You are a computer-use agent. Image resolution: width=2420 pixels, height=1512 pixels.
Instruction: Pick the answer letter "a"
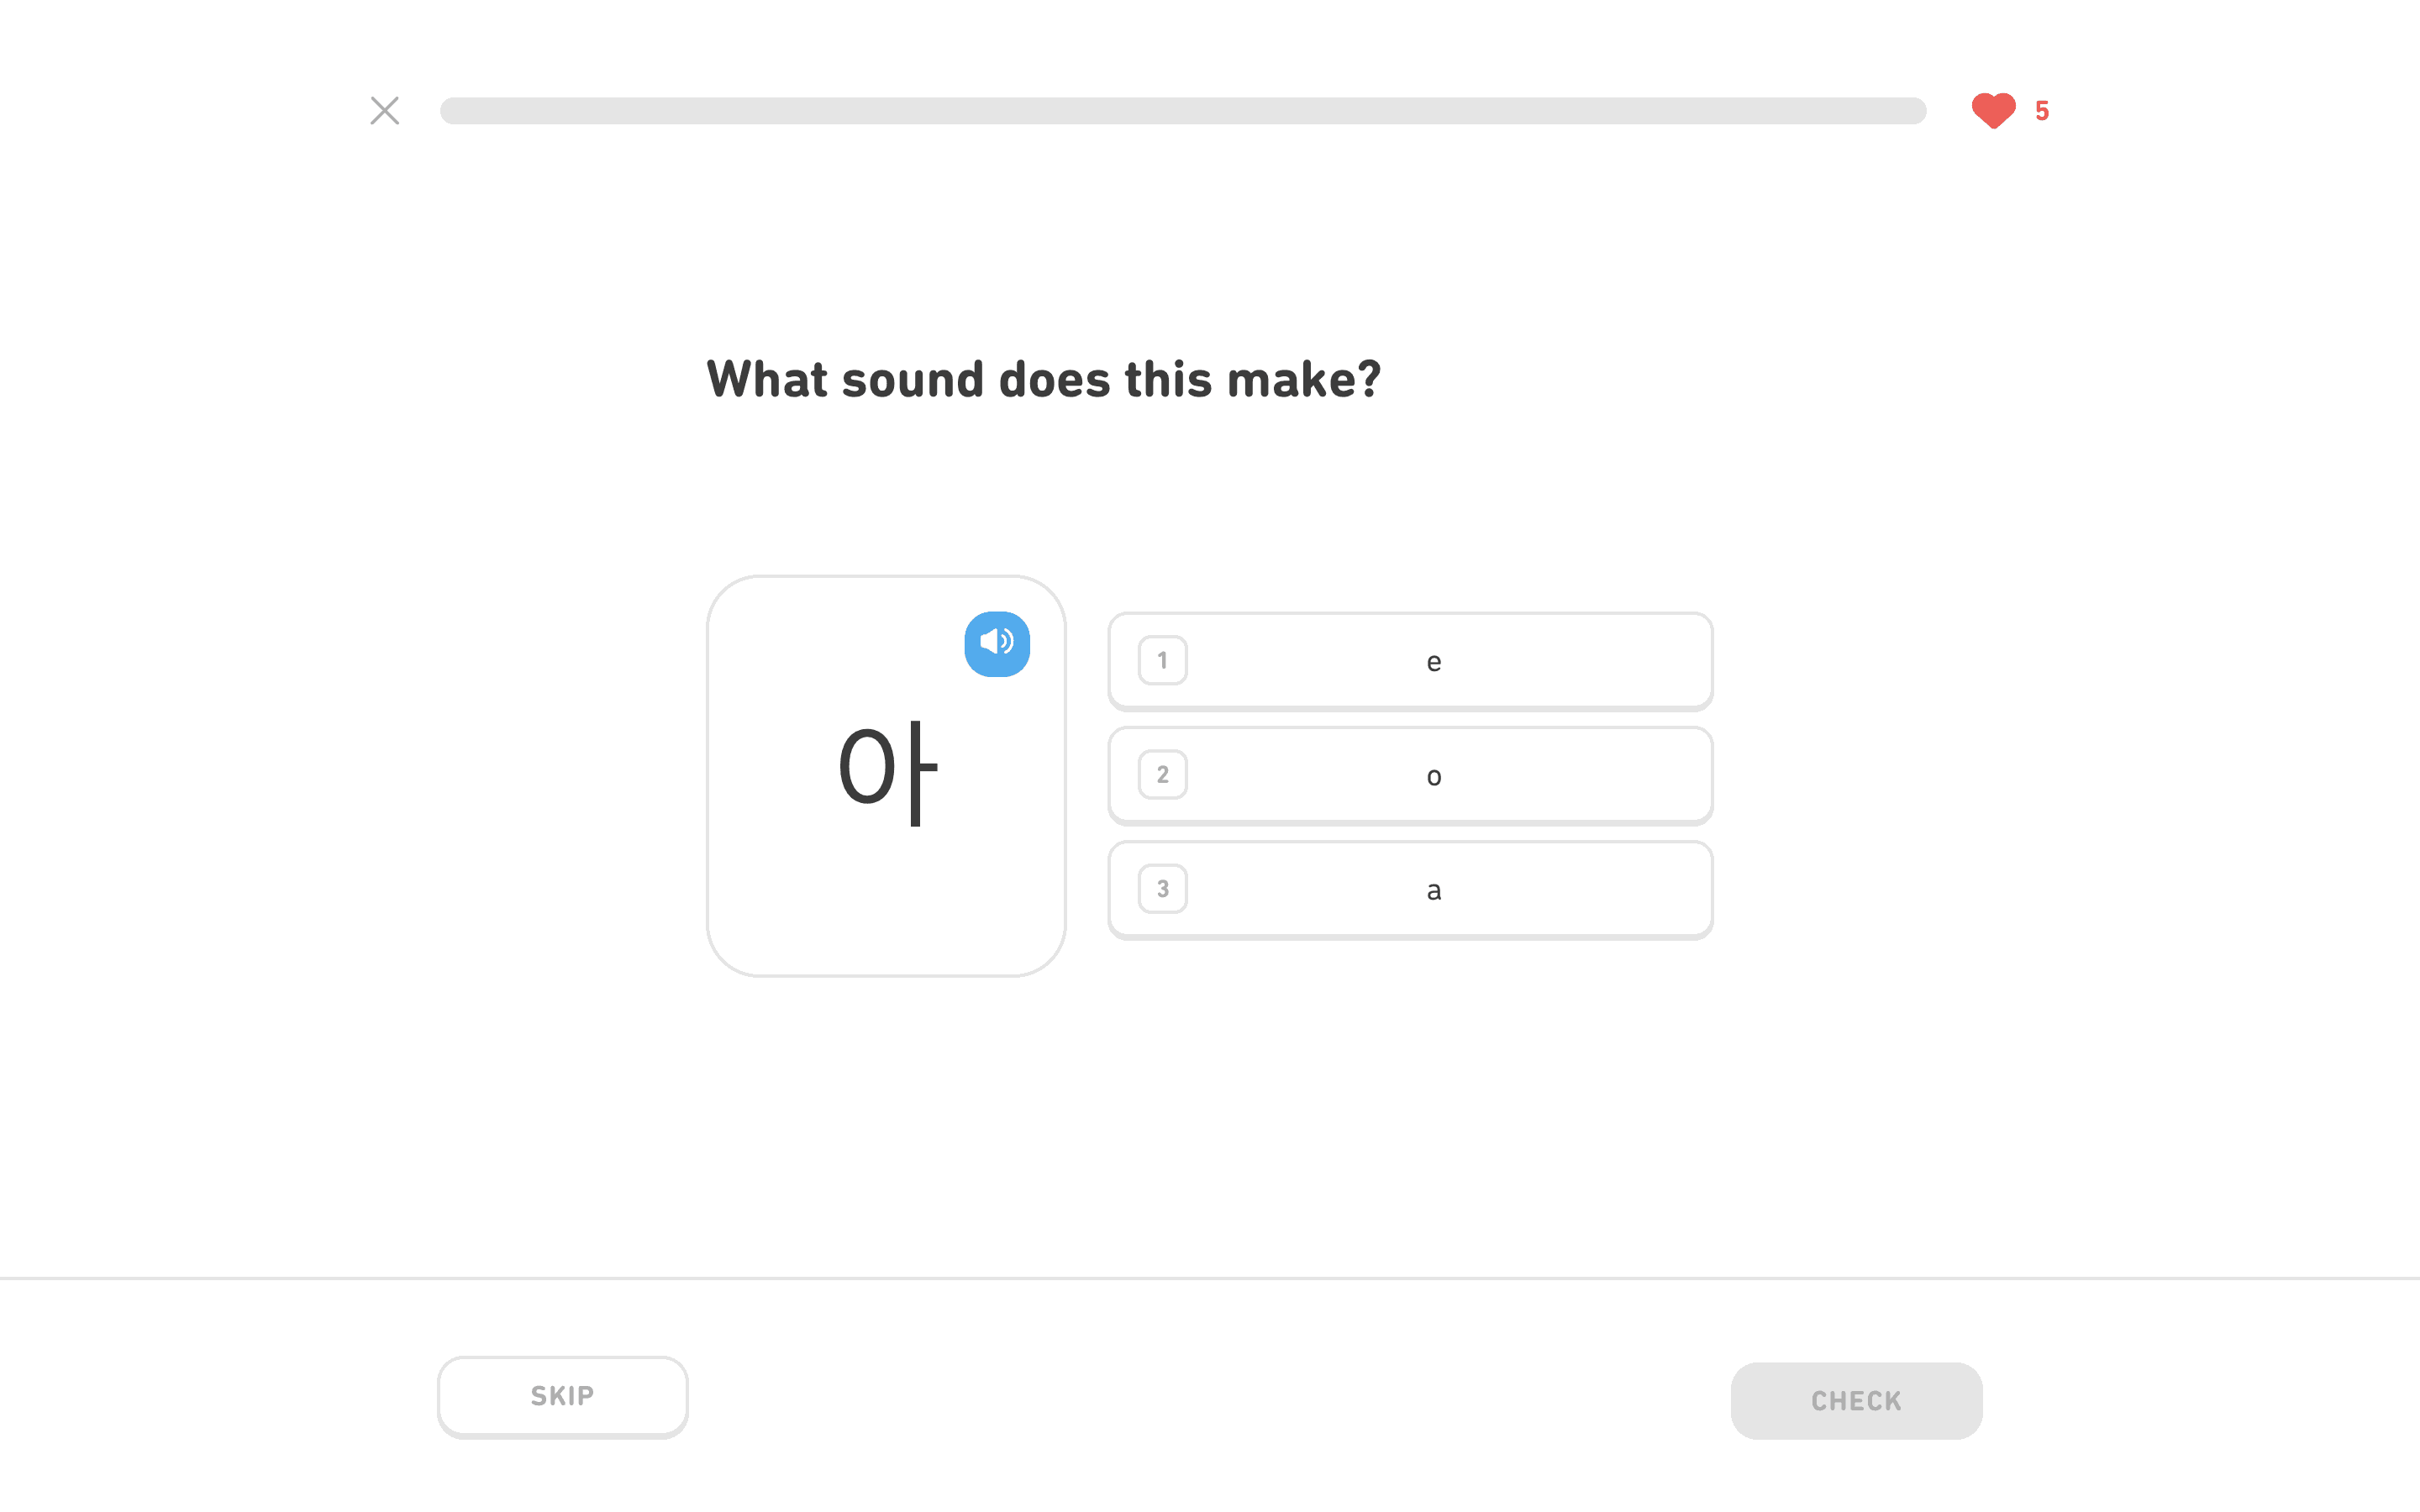coord(1433,890)
